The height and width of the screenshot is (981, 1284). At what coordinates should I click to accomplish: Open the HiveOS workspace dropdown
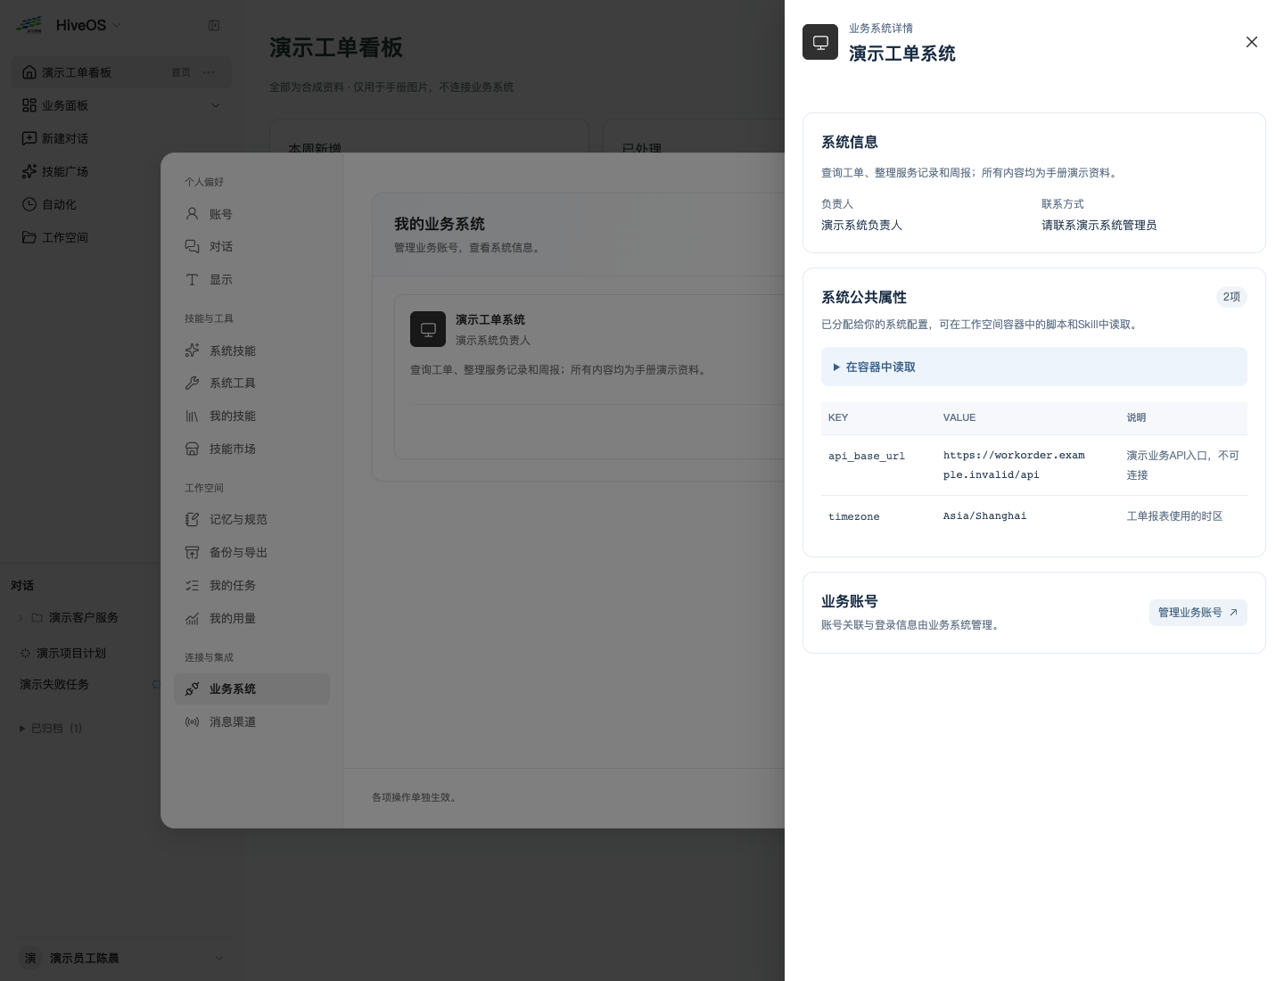(x=87, y=25)
